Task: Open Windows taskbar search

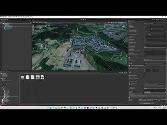Action: pos(53,108)
